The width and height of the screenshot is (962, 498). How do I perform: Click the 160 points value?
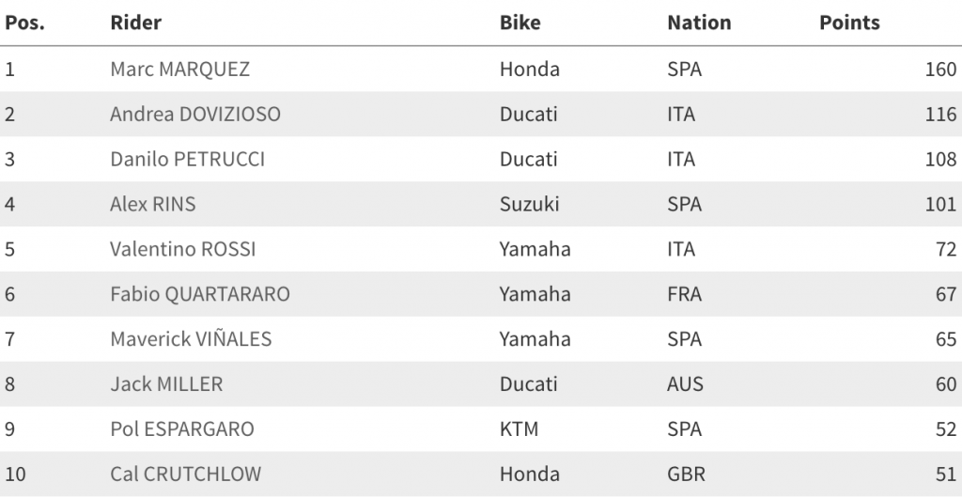point(940,70)
